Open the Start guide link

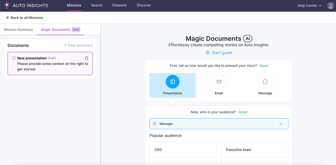coord(219,53)
